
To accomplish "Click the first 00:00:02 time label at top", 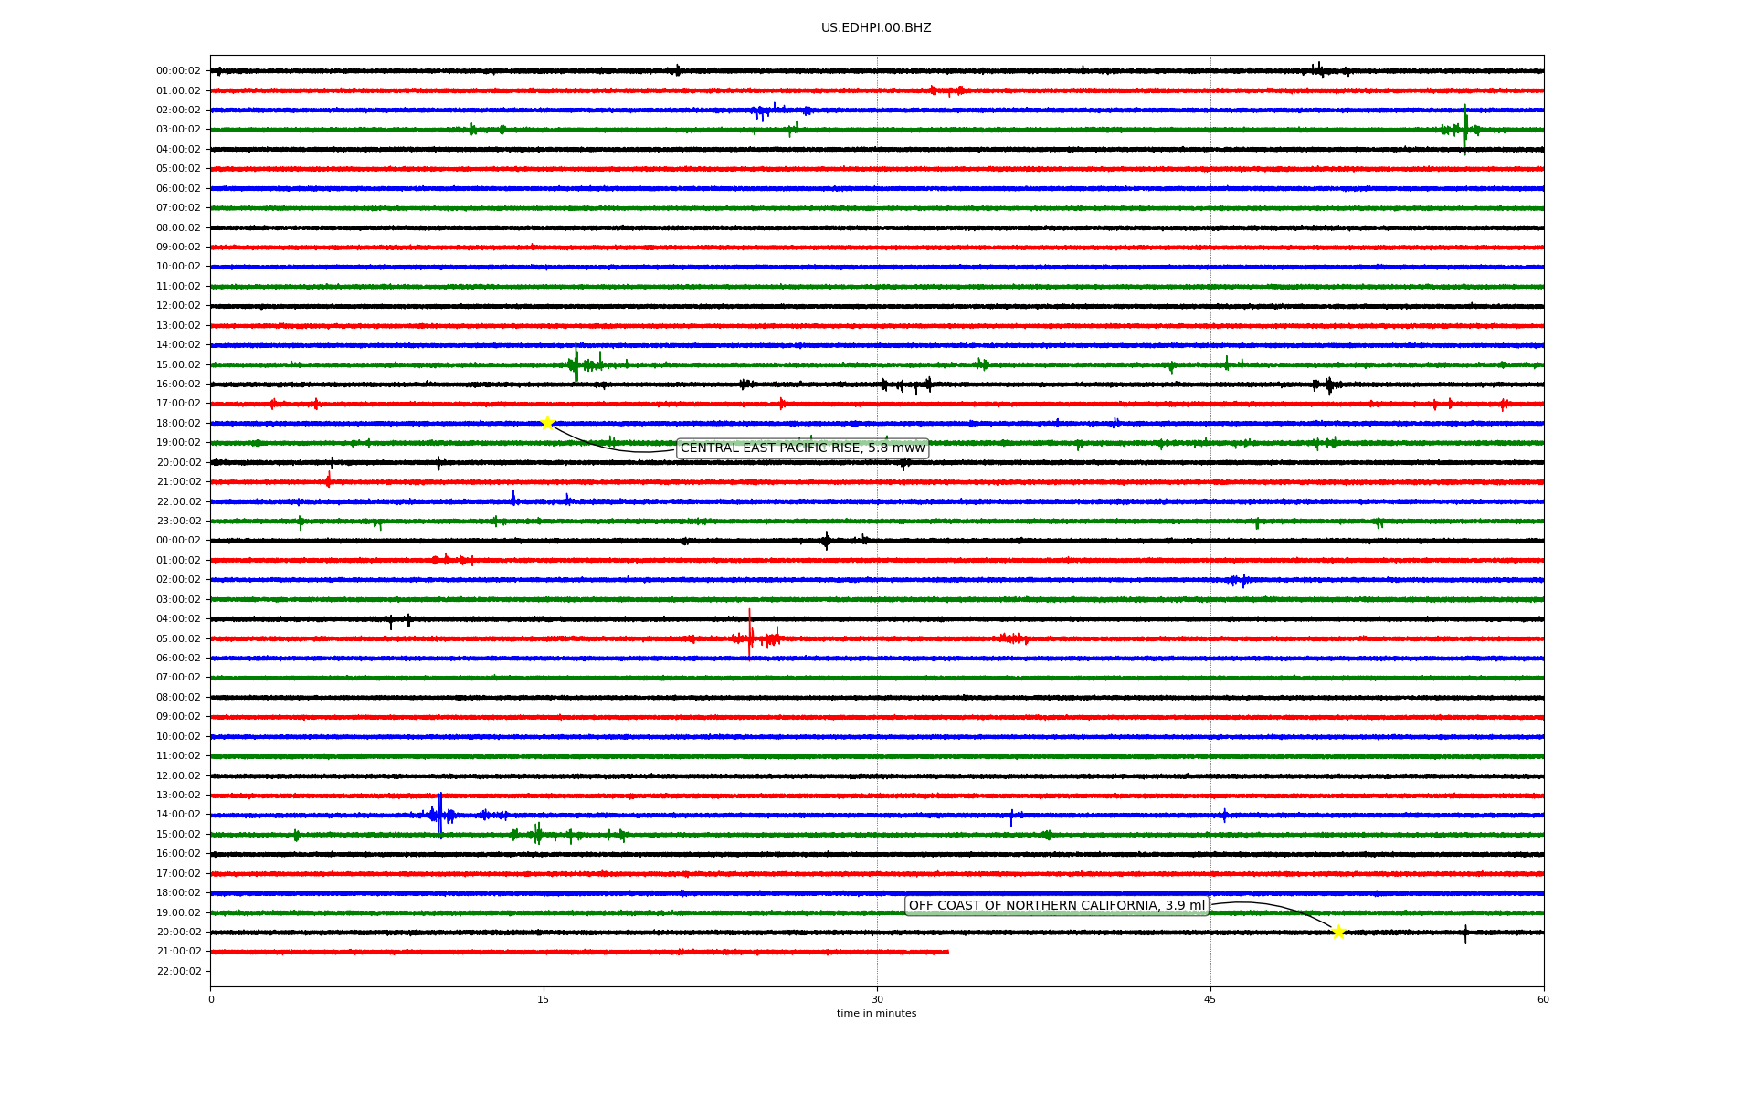I will pyautogui.click(x=178, y=71).
